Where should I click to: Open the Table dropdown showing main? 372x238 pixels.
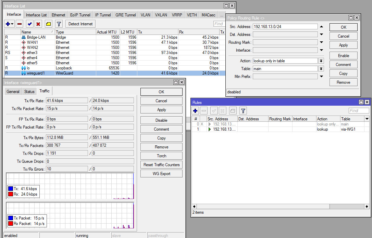(x=321, y=69)
